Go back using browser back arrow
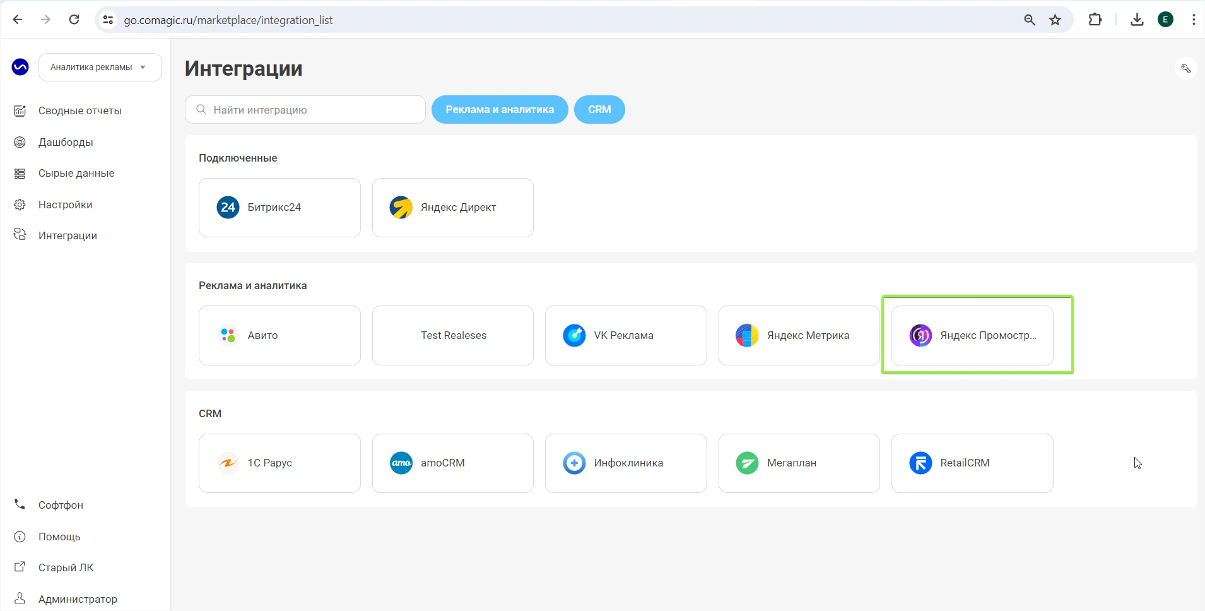The image size is (1205, 611). [18, 20]
